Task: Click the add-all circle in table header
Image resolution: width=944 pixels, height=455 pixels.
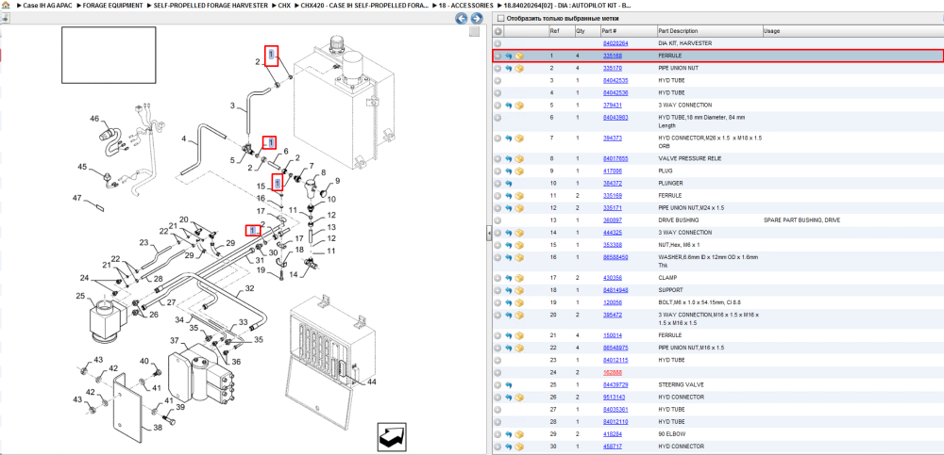Action: pos(497,31)
